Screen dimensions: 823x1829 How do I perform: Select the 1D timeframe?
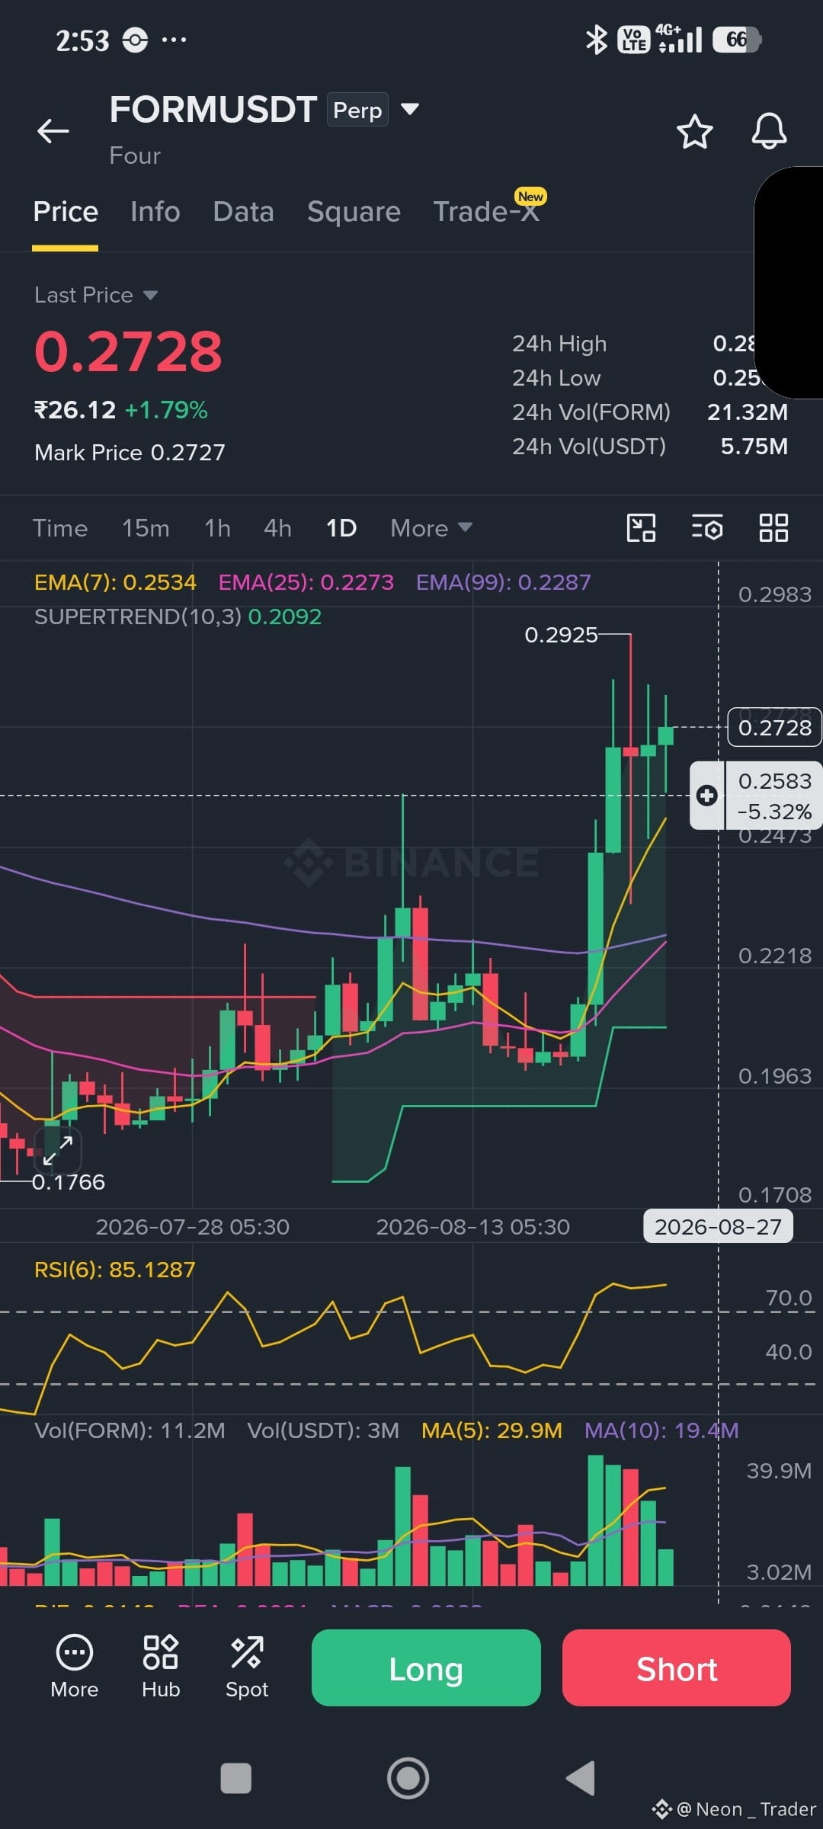click(341, 527)
